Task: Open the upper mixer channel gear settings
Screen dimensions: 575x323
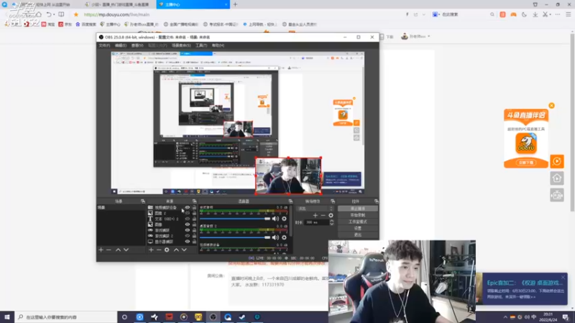Action: pyautogui.click(x=284, y=219)
